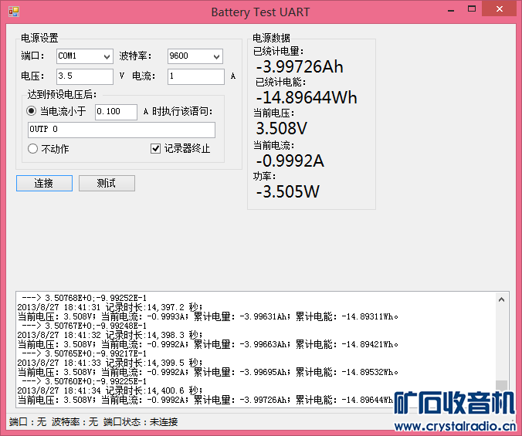522x436 pixels.
Task: Select the 当电流小于 radio button
Action: tap(32, 111)
